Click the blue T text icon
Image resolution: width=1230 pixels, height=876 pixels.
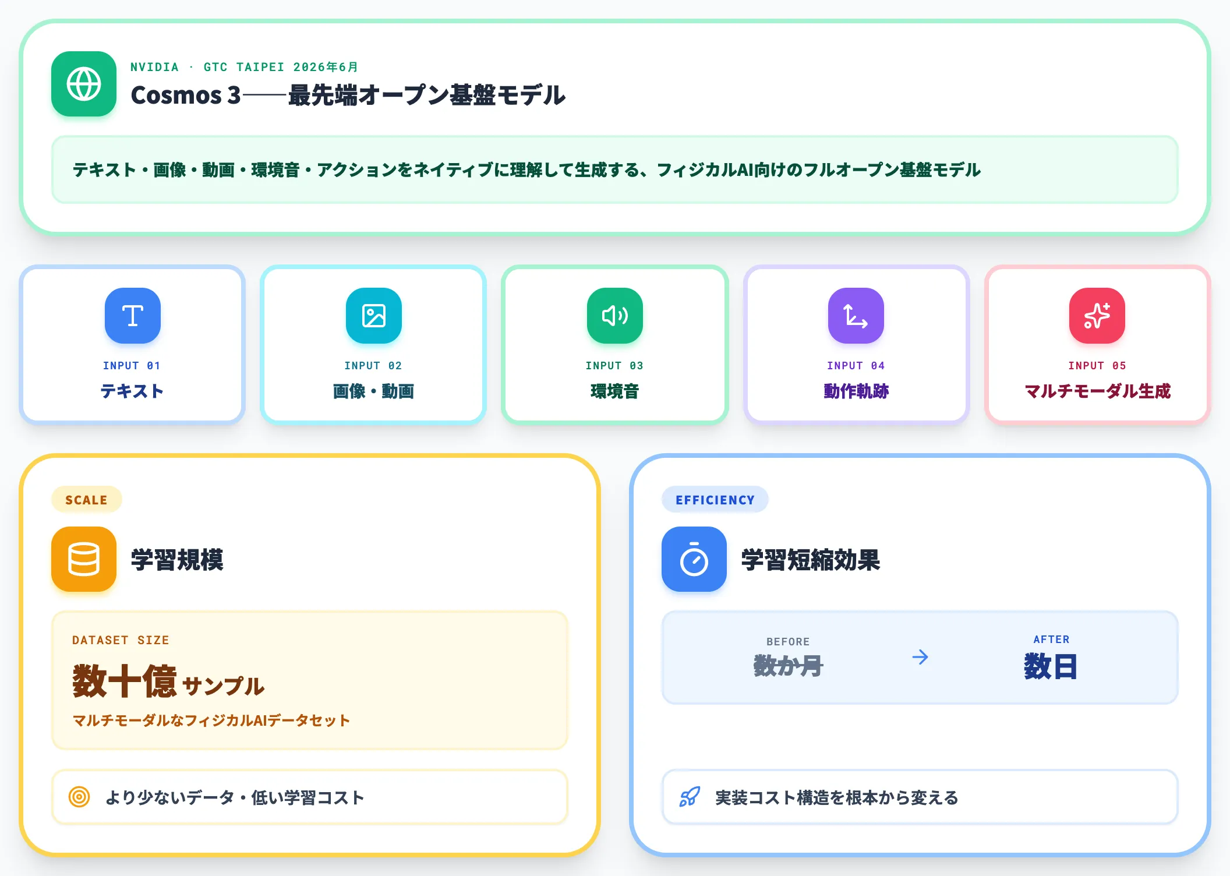pyautogui.click(x=133, y=316)
